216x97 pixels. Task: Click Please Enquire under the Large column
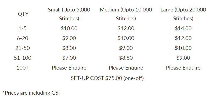pyautogui.click(x=183, y=68)
